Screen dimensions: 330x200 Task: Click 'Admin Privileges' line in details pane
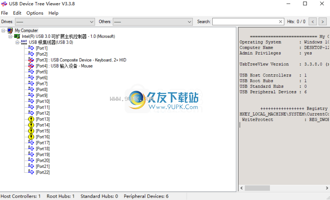276,53
